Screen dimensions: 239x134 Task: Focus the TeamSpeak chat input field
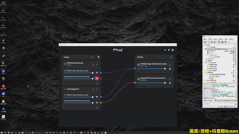click(x=219, y=104)
